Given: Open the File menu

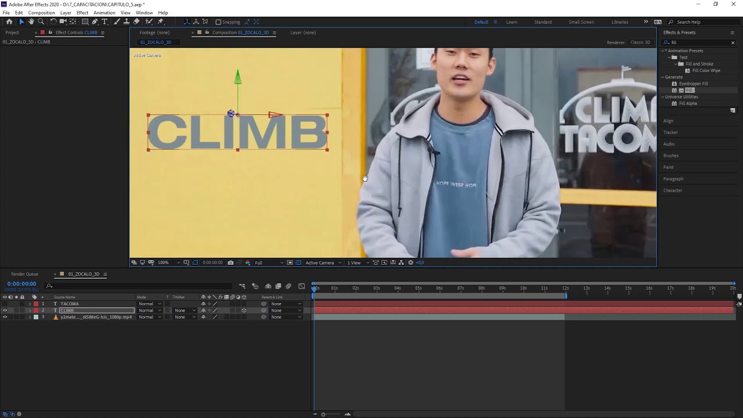Looking at the screenshot, I should pyautogui.click(x=6, y=13).
